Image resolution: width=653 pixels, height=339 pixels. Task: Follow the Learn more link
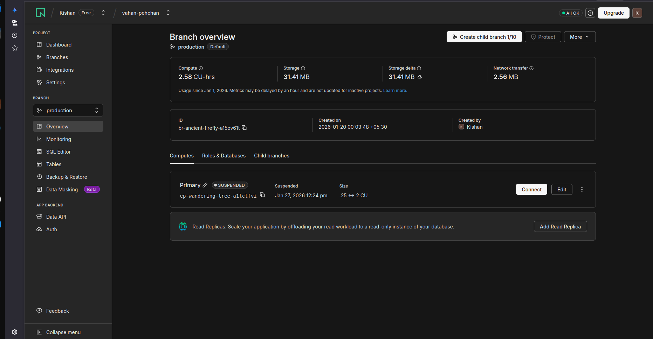pos(394,91)
